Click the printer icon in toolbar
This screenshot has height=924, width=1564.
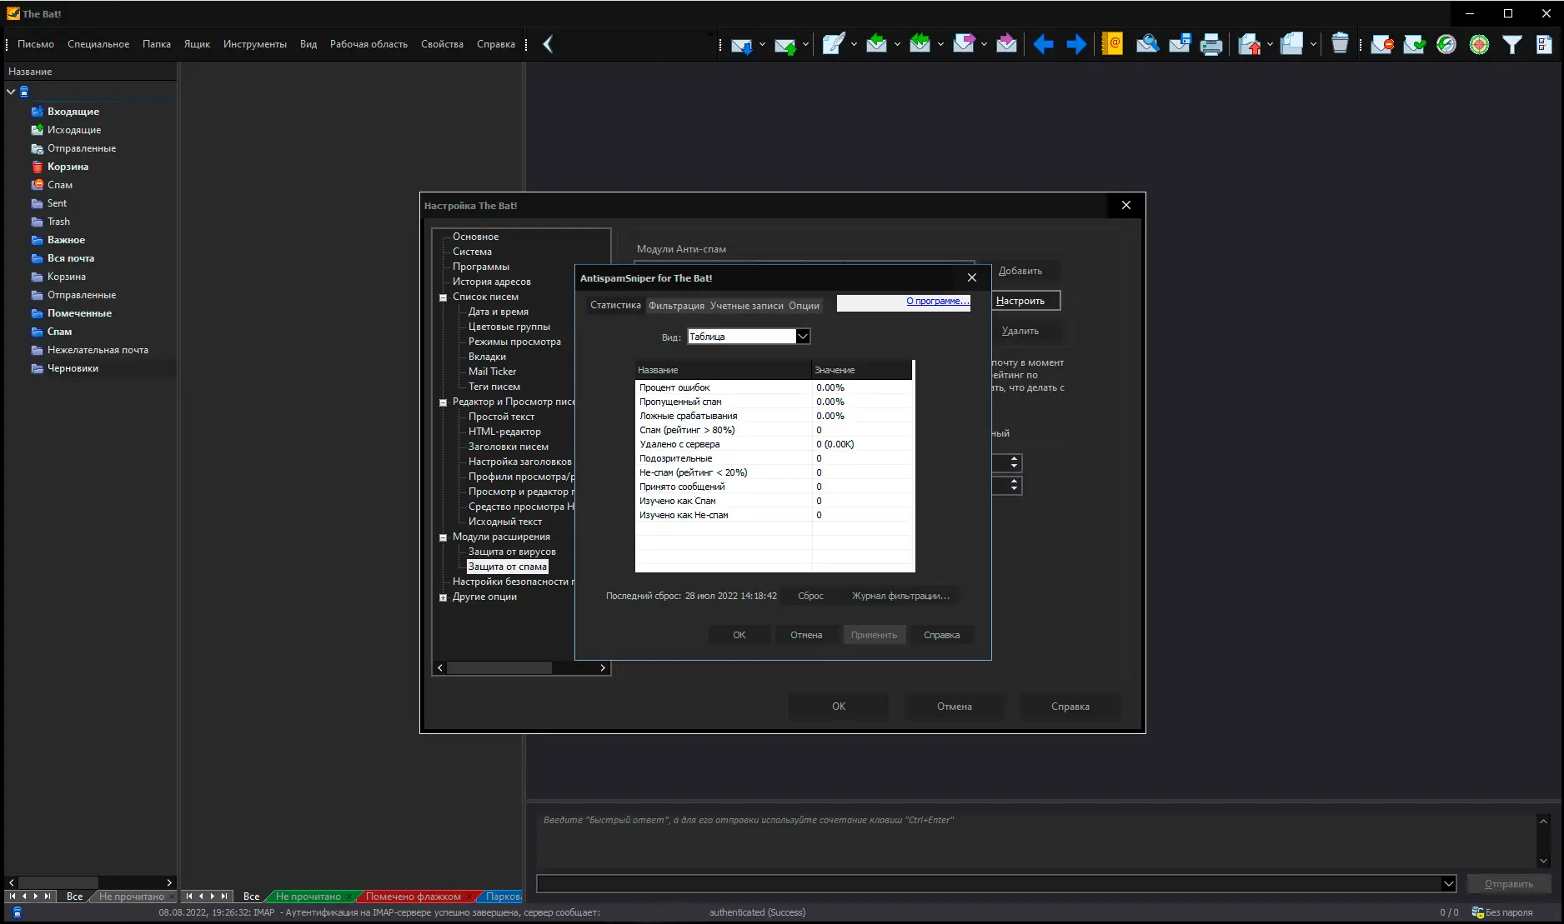click(x=1211, y=44)
